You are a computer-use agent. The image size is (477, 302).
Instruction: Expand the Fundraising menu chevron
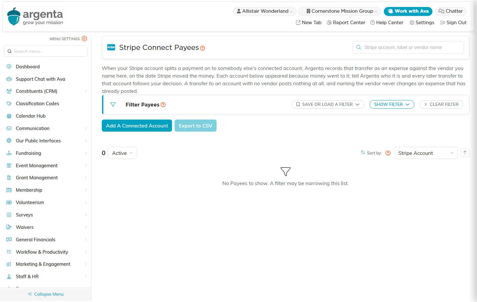[86, 153]
